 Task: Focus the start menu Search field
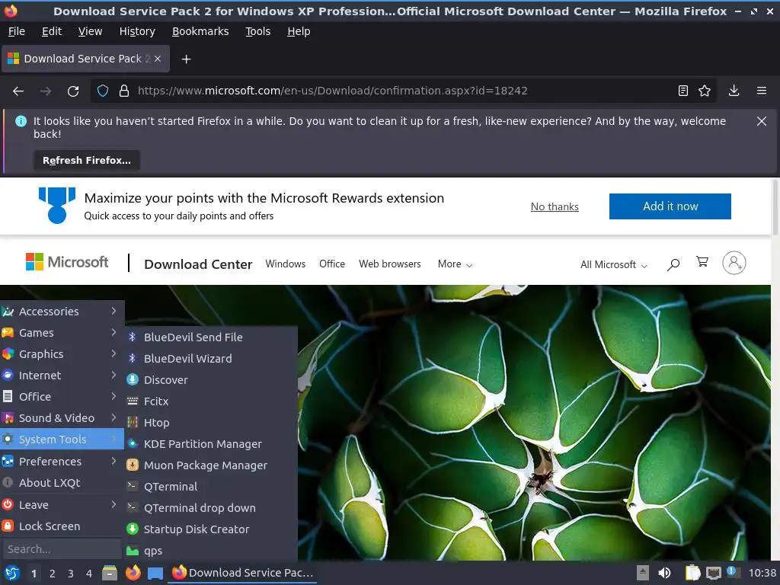(x=62, y=549)
